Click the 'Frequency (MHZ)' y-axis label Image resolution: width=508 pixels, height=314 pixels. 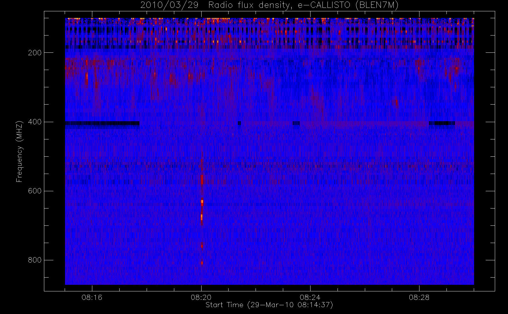pyautogui.click(x=19, y=151)
